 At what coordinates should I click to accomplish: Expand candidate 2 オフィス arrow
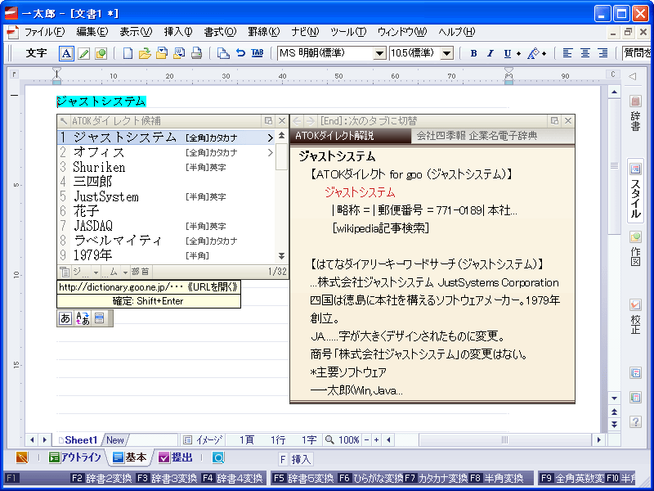pyautogui.click(x=270, y=152)
